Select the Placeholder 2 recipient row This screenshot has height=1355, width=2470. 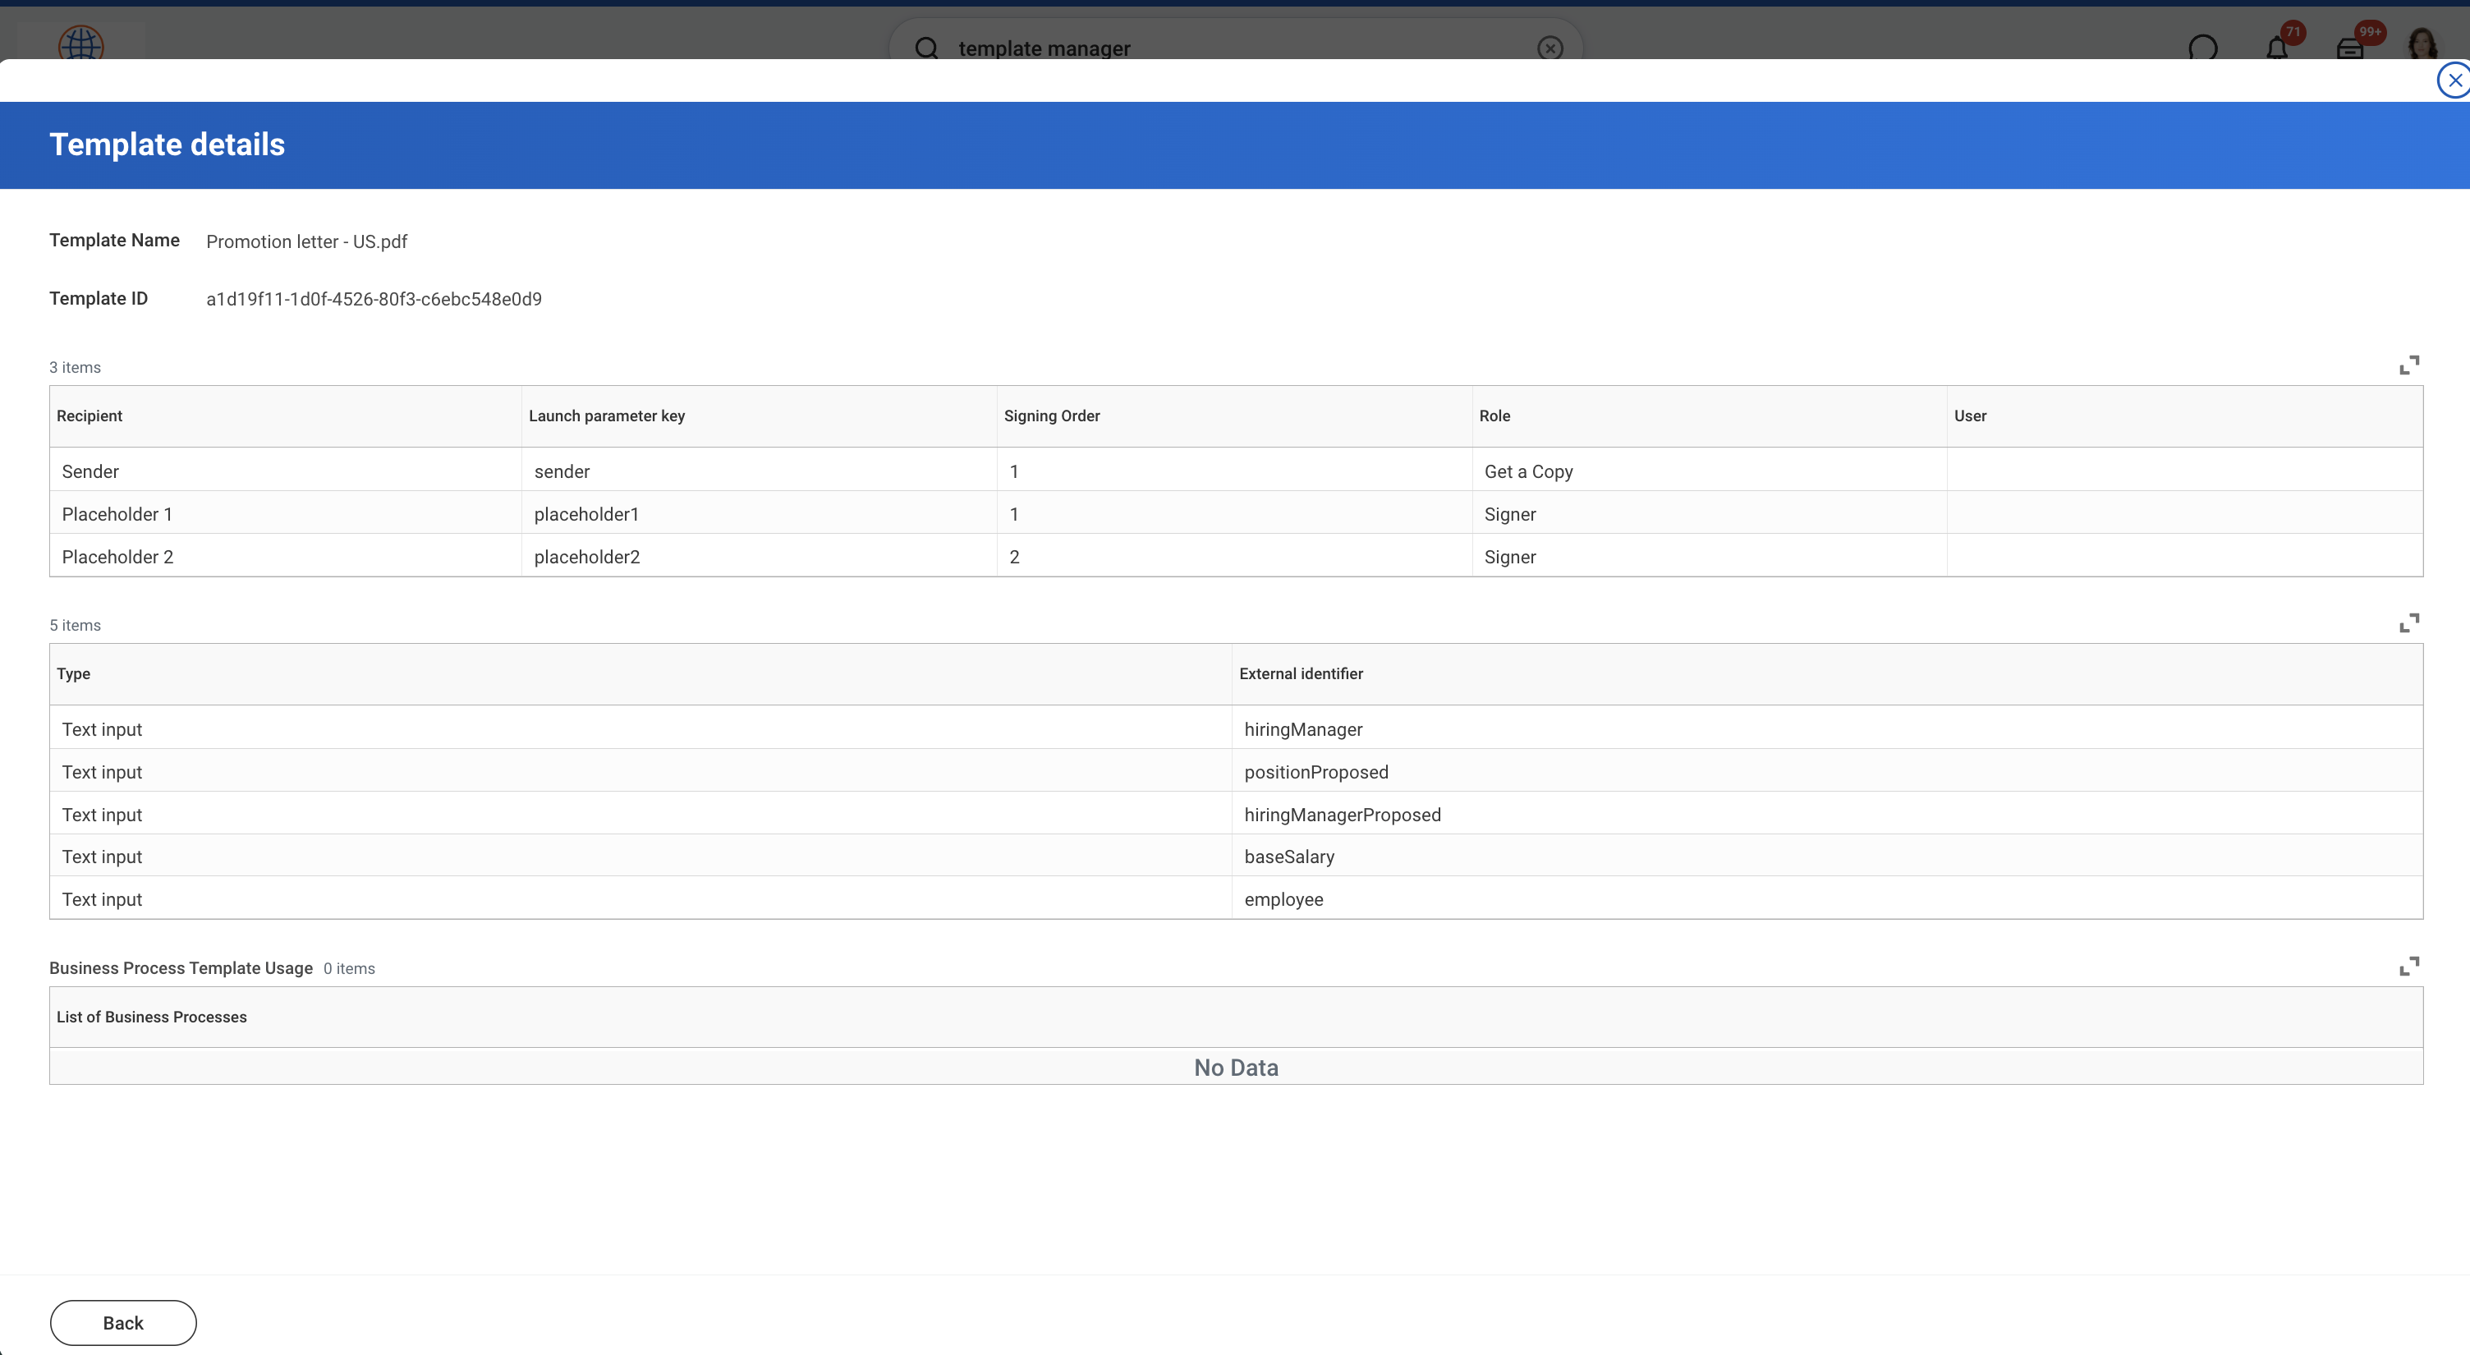(1236, 556)
